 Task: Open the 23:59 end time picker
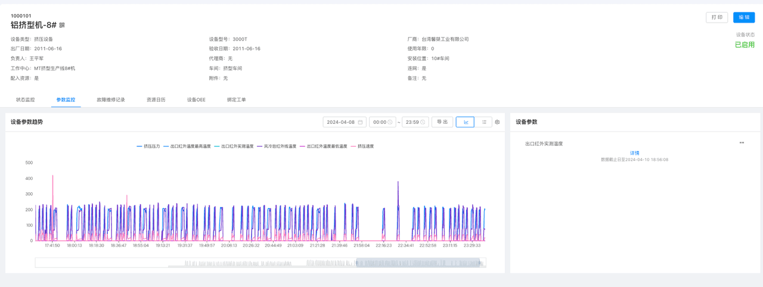point(415,122)
